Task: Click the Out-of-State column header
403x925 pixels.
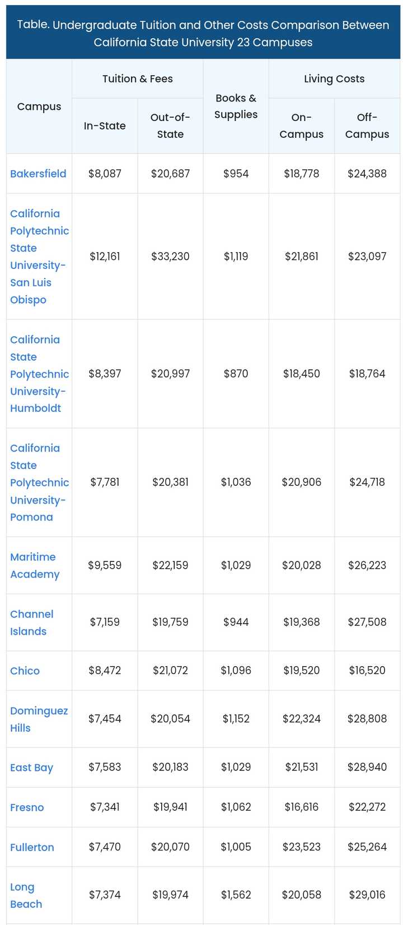Action: [171, 126]
